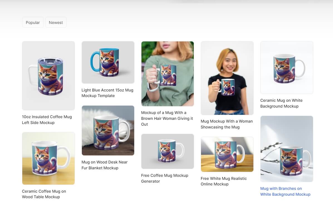Open the Free White Mug Realistic mockup image
This screenshot has width=333, height=221.
pos(227,154)
